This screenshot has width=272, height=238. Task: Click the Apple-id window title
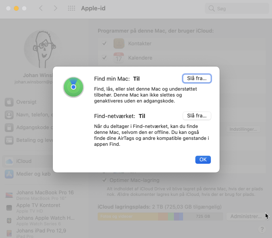pos(93,8)
